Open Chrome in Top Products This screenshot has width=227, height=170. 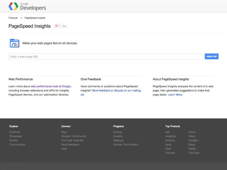point(170,153)
